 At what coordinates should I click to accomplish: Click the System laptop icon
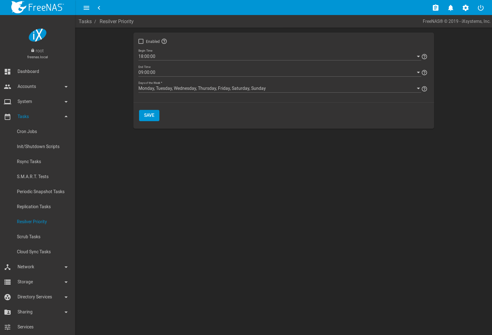8,102
